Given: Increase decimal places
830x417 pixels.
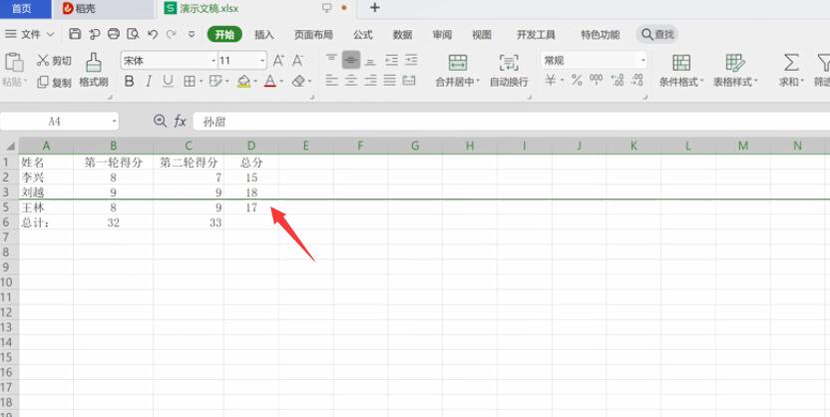Looking at the screenshot, I should 618,81.
